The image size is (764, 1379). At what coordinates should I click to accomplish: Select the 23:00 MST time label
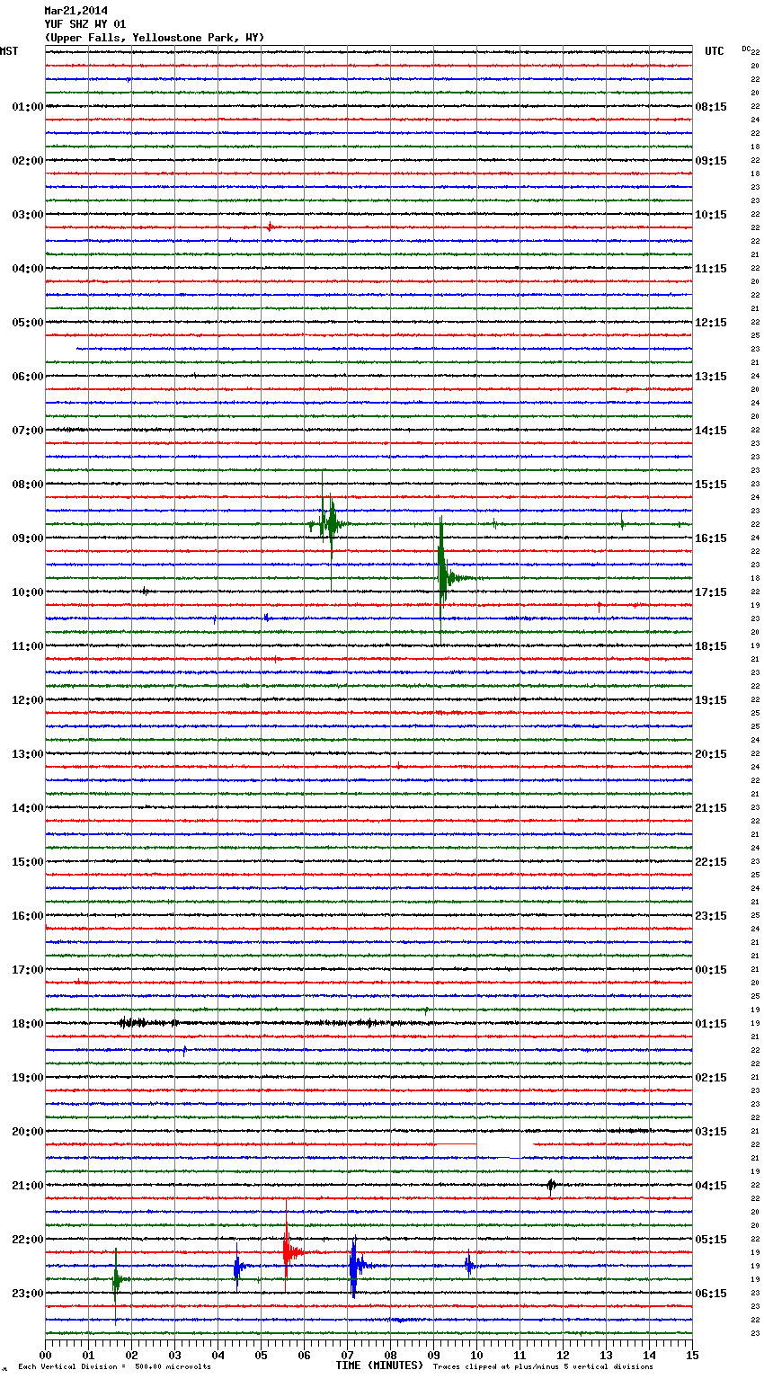(28, 1294)
